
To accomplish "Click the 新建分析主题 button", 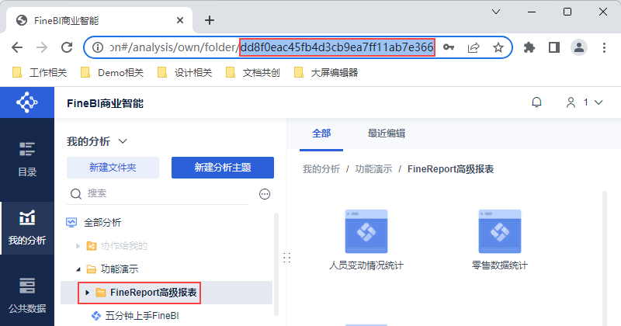I will tap(223, 168).
